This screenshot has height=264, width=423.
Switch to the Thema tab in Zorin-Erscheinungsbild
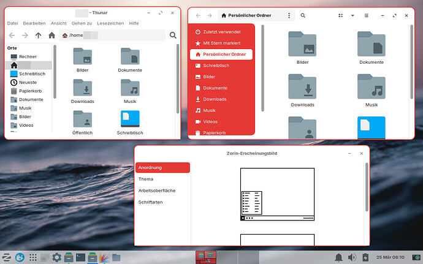pos(146,179)
